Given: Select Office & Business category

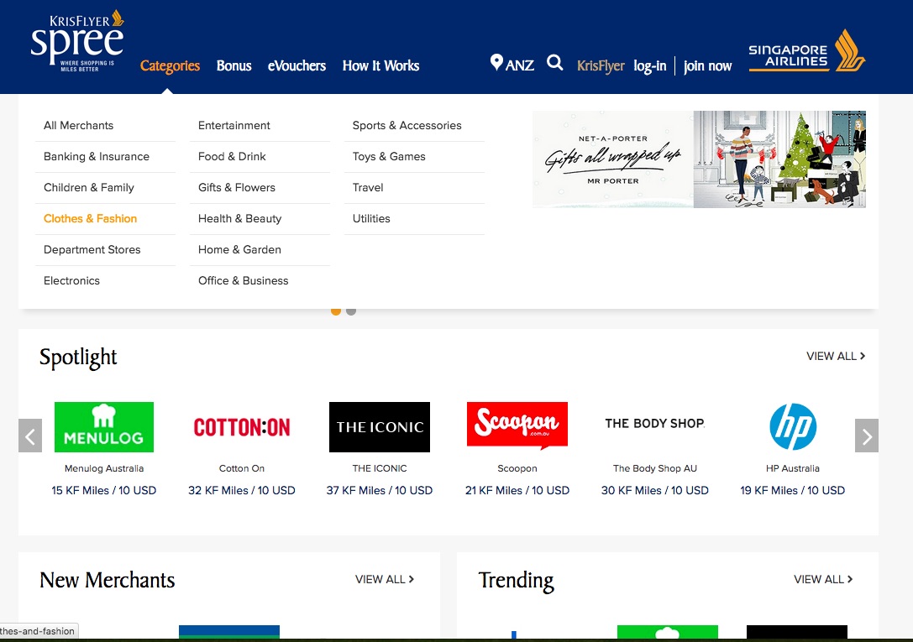Looking at the screenshot, I should point(244,281).
